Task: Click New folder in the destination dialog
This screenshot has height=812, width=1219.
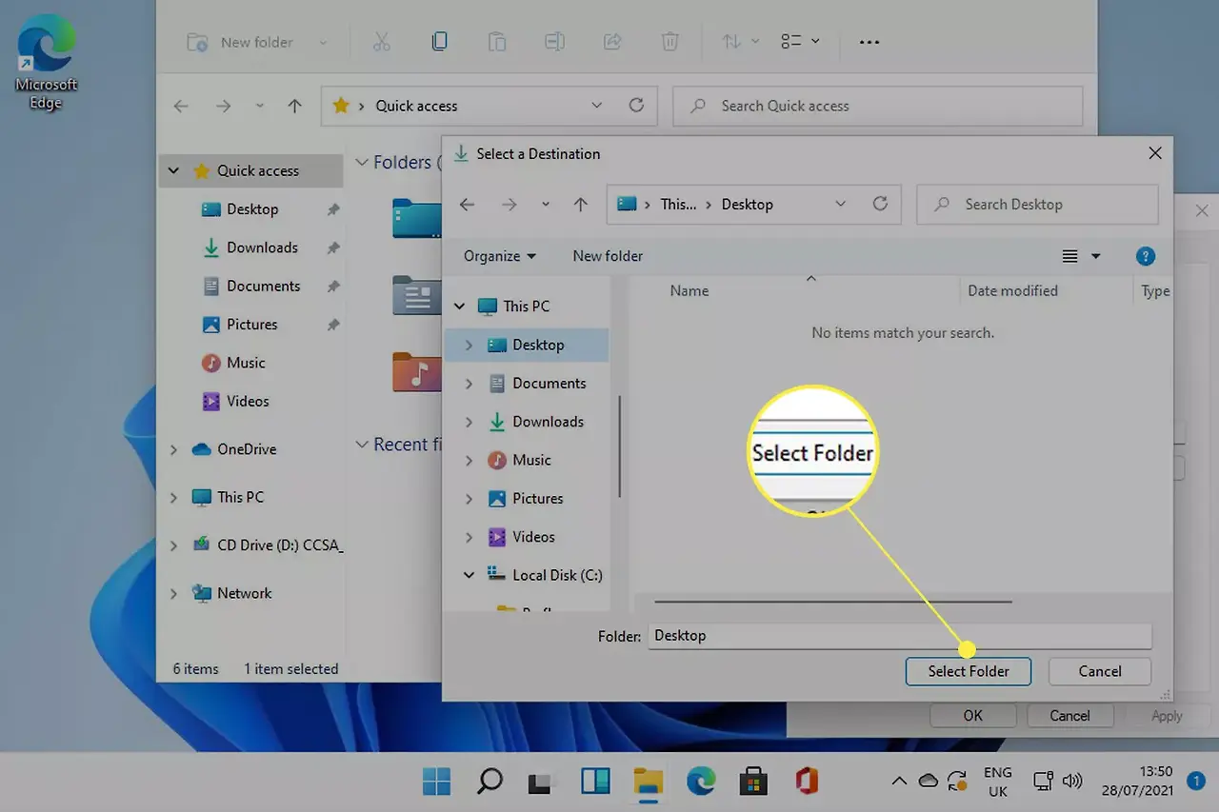Action: point(608,256)
